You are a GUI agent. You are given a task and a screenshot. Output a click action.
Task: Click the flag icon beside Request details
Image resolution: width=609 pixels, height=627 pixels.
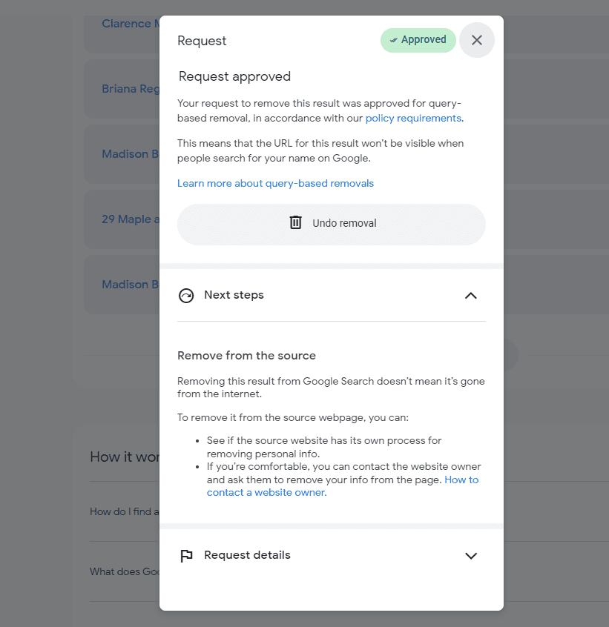pos(186,556)
